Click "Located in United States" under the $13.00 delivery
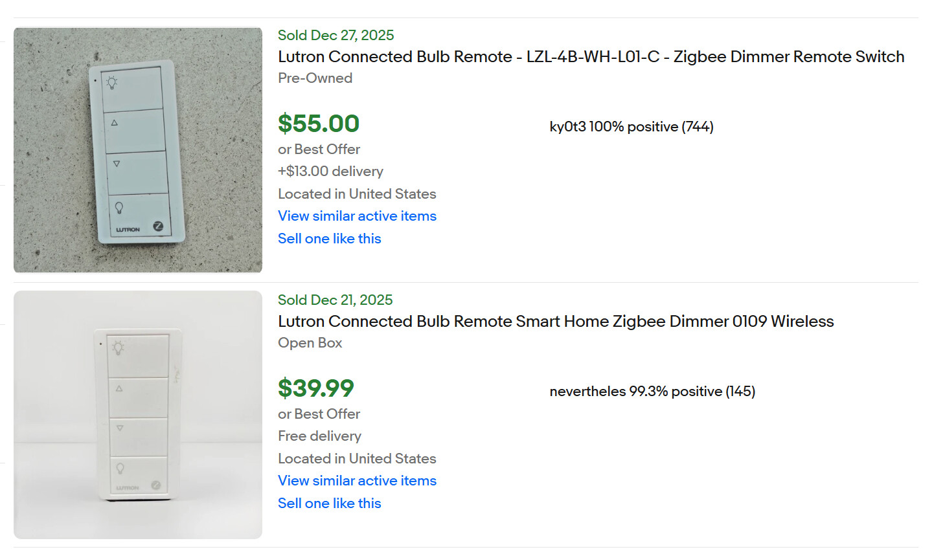 point(357,194)
